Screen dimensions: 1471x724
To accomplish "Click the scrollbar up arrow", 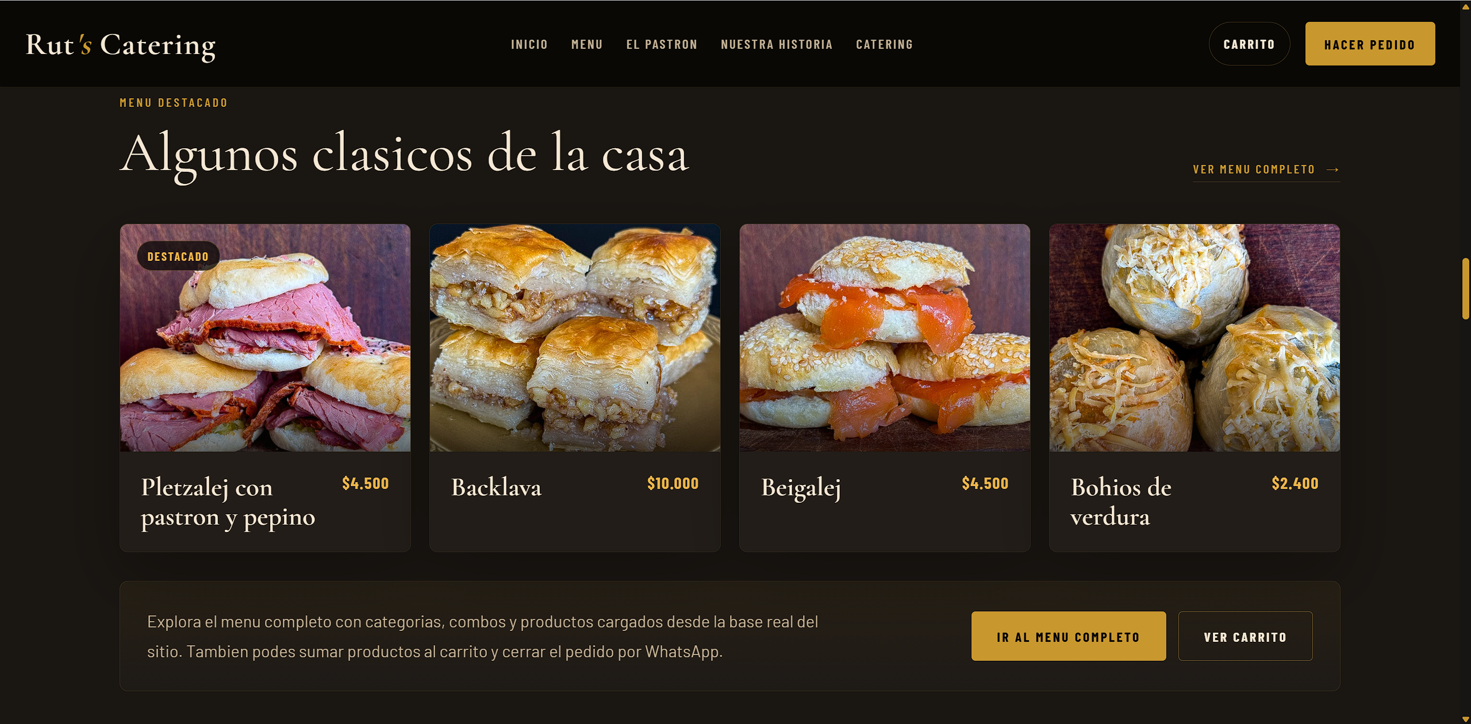I will pyautogui.click(x=1465, y=6).
